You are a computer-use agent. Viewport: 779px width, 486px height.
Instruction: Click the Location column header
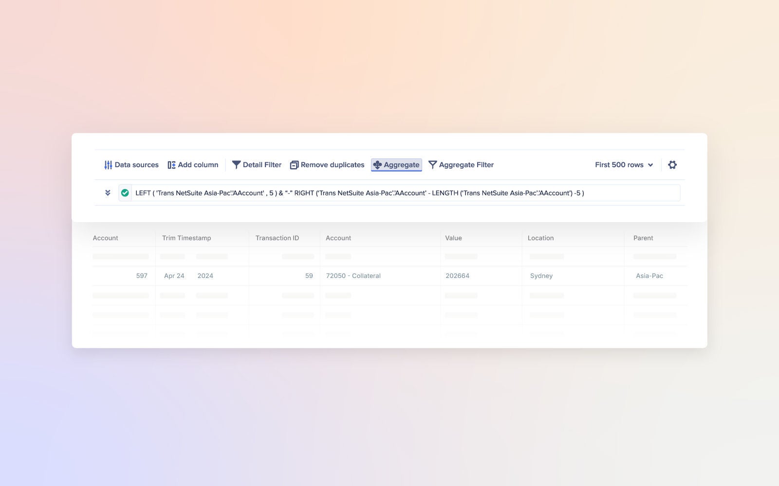pos(540,238)
